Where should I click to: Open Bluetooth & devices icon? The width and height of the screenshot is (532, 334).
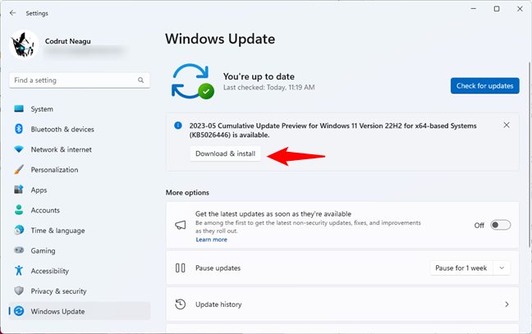(x=19, y=129)
